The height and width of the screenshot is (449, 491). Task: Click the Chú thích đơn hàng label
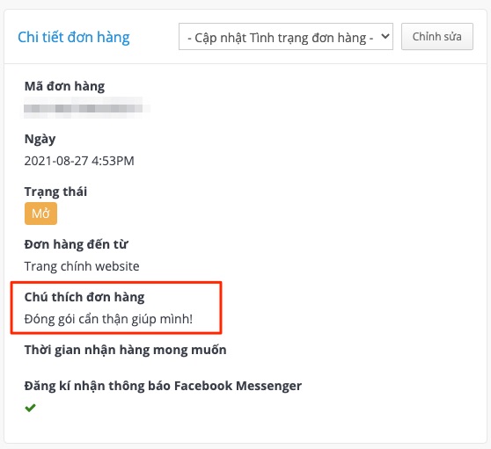pos(84,297)
